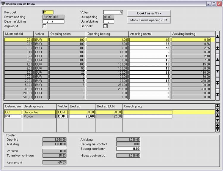This screenshot has width=223, height=171.
Task: Click Nieuw beginsaldo value 1.038,00
Action: pyautogui.click(x=128, y=156)
